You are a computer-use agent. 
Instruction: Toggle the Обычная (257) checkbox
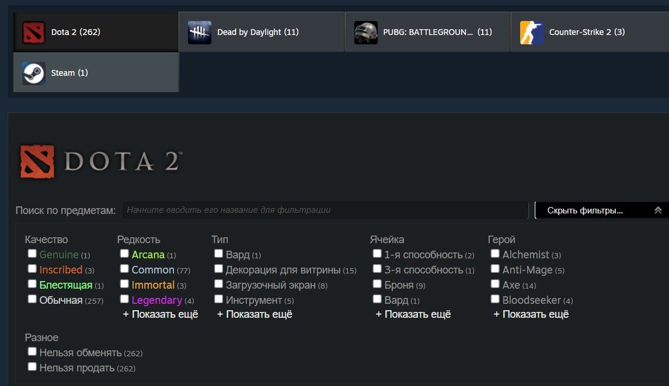32,299
